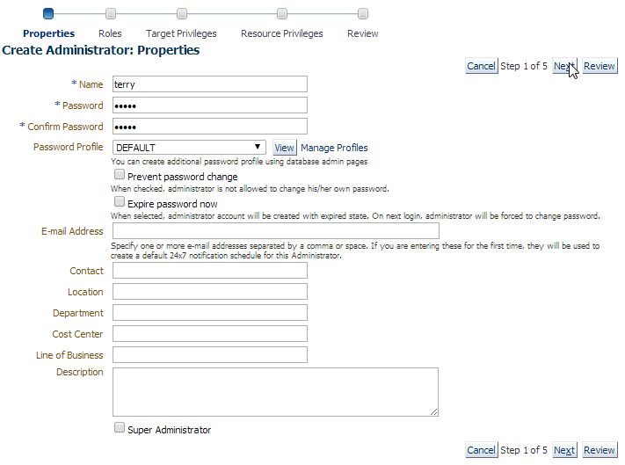Select the Cost Center input field

[210, 334]
